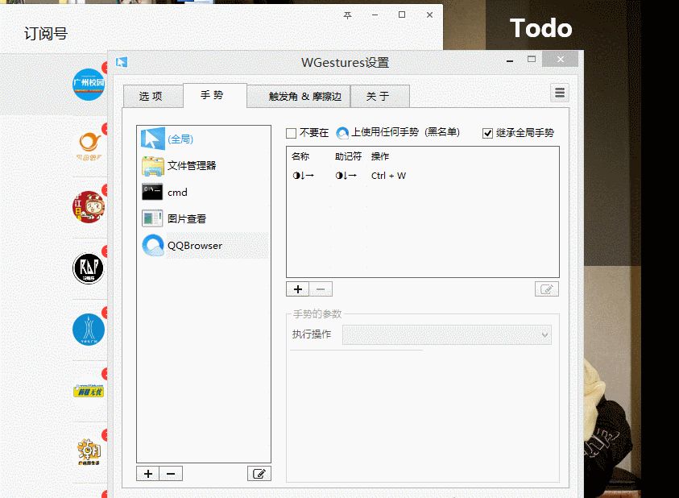Enable the 黑名单 (不要在…上使用任何手势) checkbox
Viewport: 679px width, 498px height.
click(x=292, y=133)
